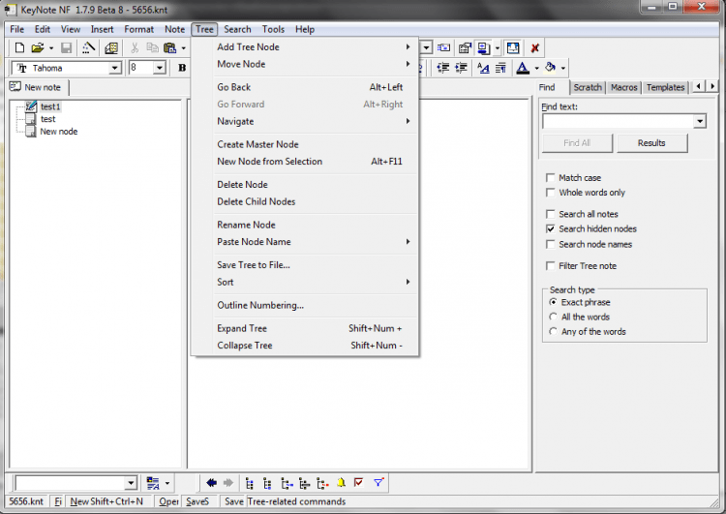The width and height of the screenshot is (726, 514).
Task: Open the Tahoma font name dropdown
Action: (115, 68)
